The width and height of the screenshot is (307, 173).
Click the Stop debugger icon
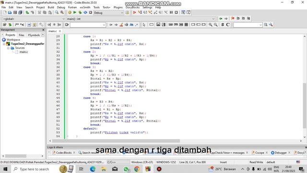[176, 12]
